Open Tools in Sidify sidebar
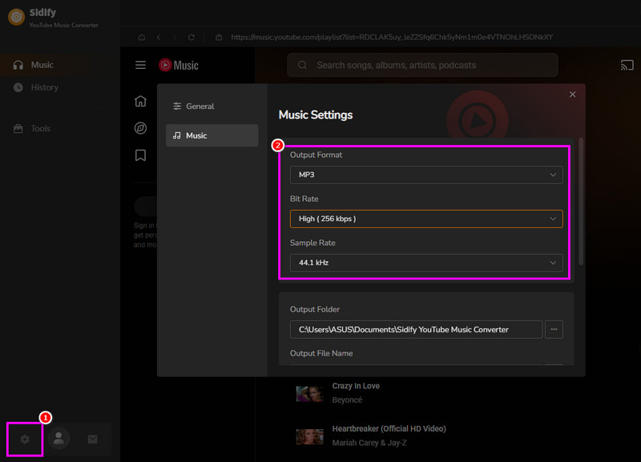This screenshot has width=641, height=462. point(59,129)
